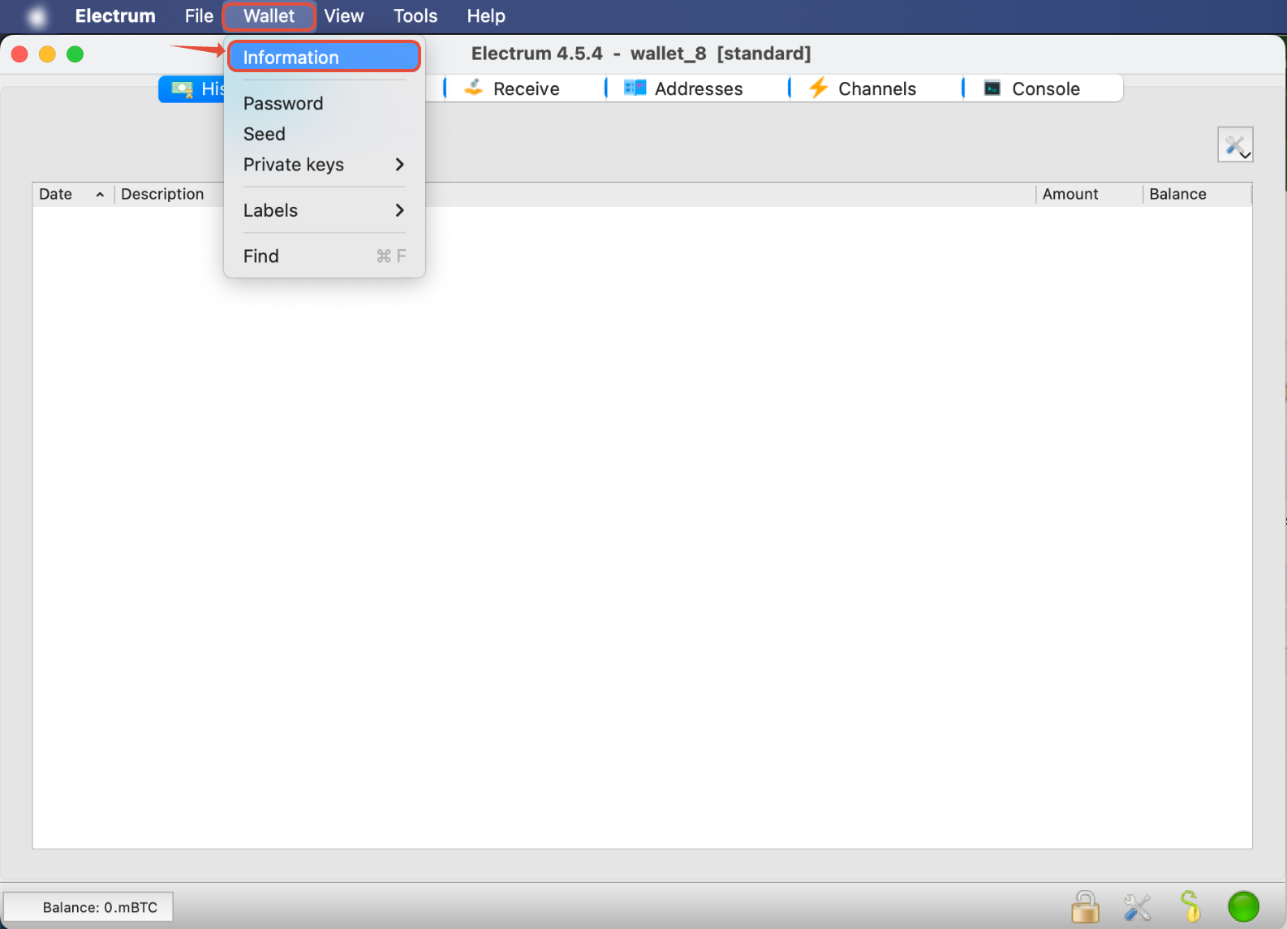
Task: Switch to the Addresses tab
Action: 698,88
